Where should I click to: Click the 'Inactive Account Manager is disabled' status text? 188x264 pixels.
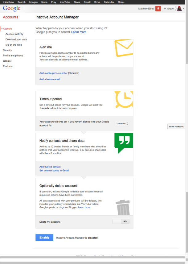tap(77, 238)
